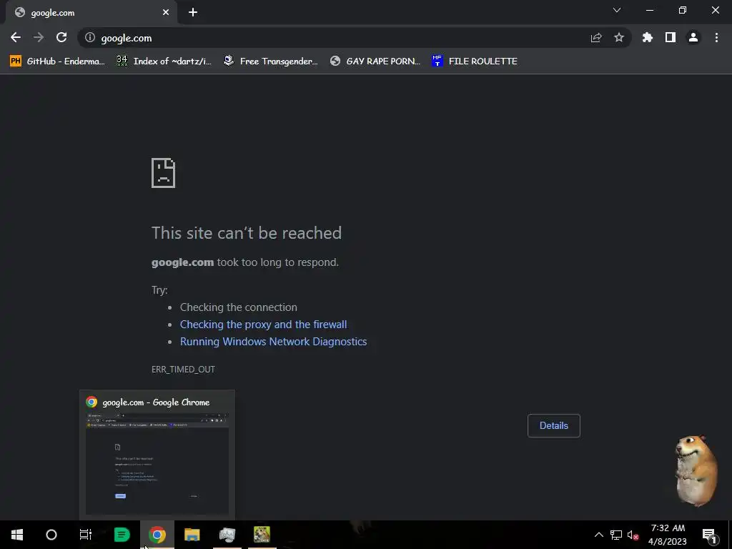Image resolution: width=732 pixels, height=549 pixels.
Task: Open the tab search chevron
Action: (x=617, y=10)
